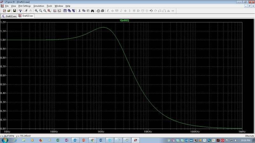Zoom in using the magnifier plus icon

coord(36,10)
